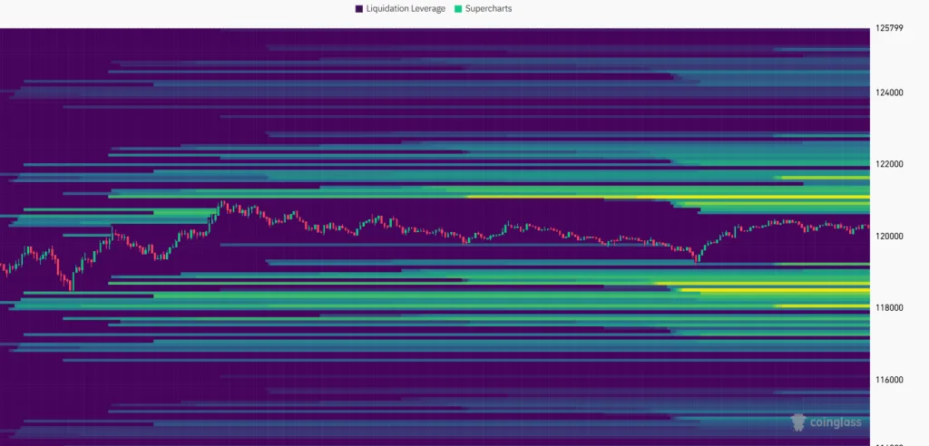Click the candlestick peak near 121000

(221, 203)
